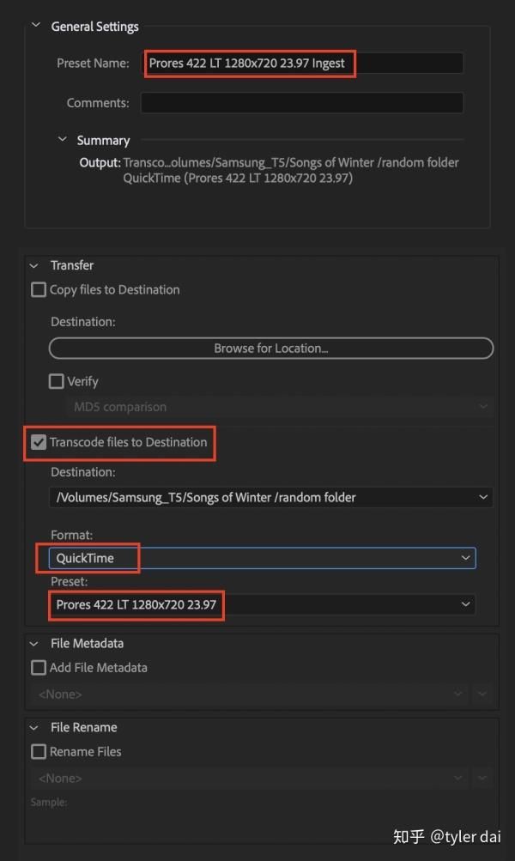This screenshot has height=861, width=515.
Task: Open the Prores 422 LT Preset dropdown
Action: [x=262, y=604]
